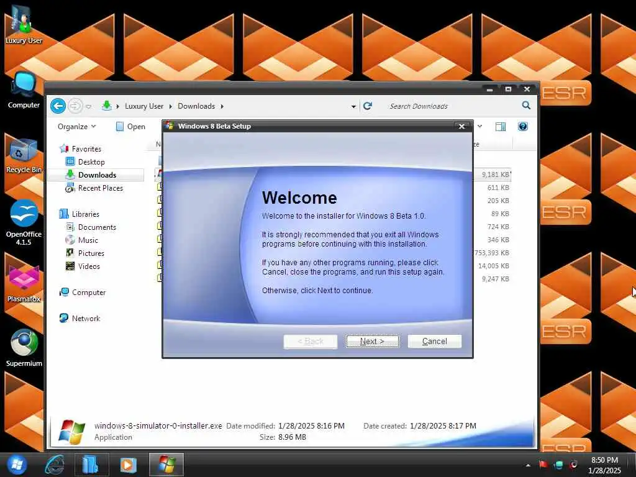Select Desktop under Favorites

tap(85, 162)
